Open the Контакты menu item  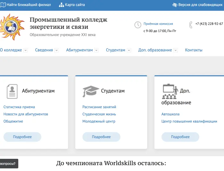pyautogui.click(x=194, y=50)
